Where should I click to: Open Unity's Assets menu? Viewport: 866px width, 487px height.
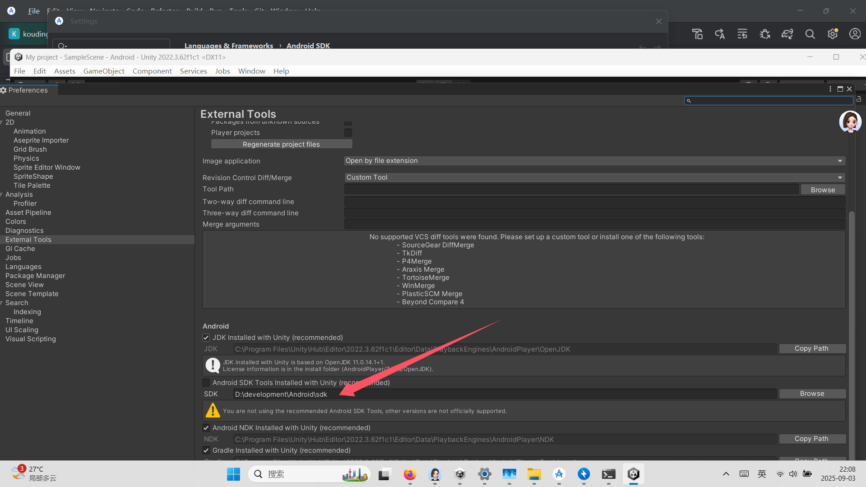click(x=65, y=71)
